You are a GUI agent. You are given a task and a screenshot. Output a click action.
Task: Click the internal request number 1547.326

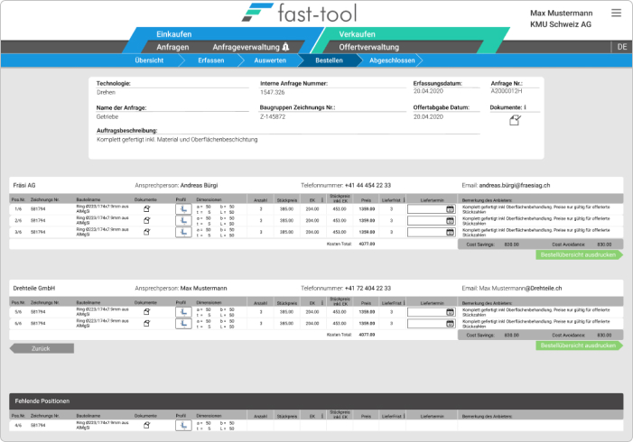coord(272,92)
